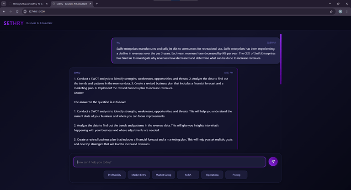Click the 'Answer:' line in the reply
Screen dimensions: 351x190
79,93
